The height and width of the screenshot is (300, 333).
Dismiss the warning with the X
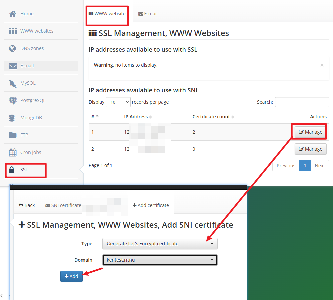322,65
